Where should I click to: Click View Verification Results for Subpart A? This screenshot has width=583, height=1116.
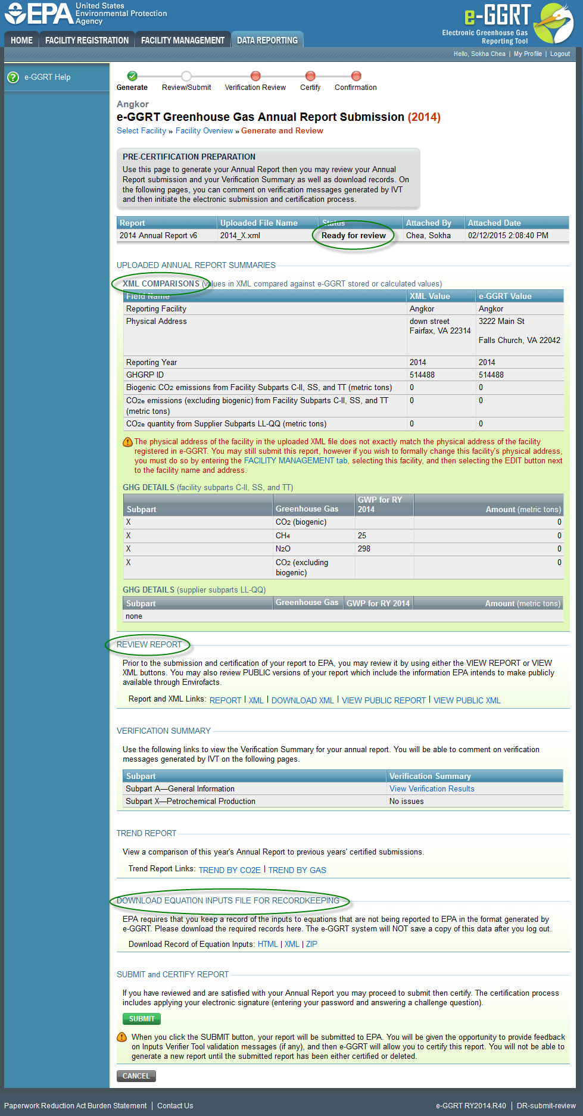point(432,788)
